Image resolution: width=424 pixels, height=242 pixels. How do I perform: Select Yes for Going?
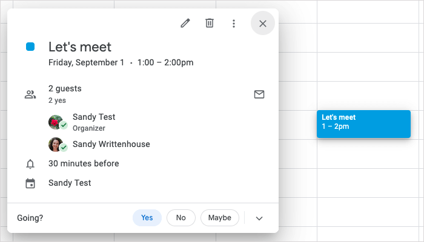pyautogui.click(x=147, y=218)
